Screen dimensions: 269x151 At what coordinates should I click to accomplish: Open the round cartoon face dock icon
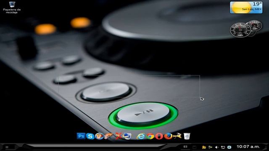[x=99, y=136]
